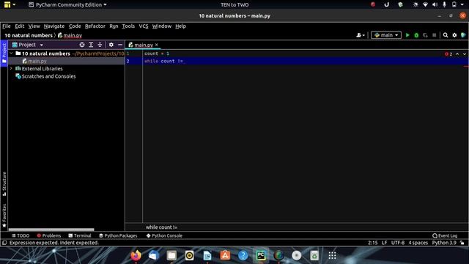Click Select Opened File target icon
This screenshot has height=264, width=469.
click(82, 45)
